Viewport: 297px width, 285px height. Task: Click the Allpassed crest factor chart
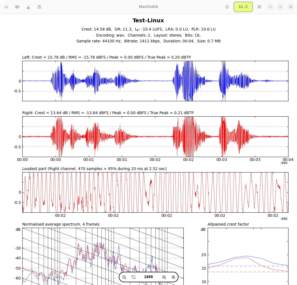click(248, 256)
